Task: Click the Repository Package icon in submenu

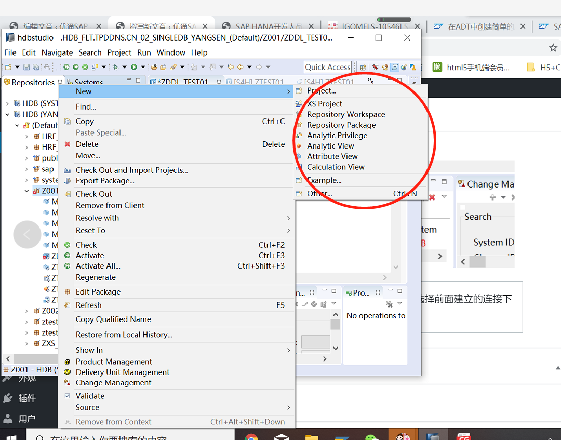Action: point(299,125)
